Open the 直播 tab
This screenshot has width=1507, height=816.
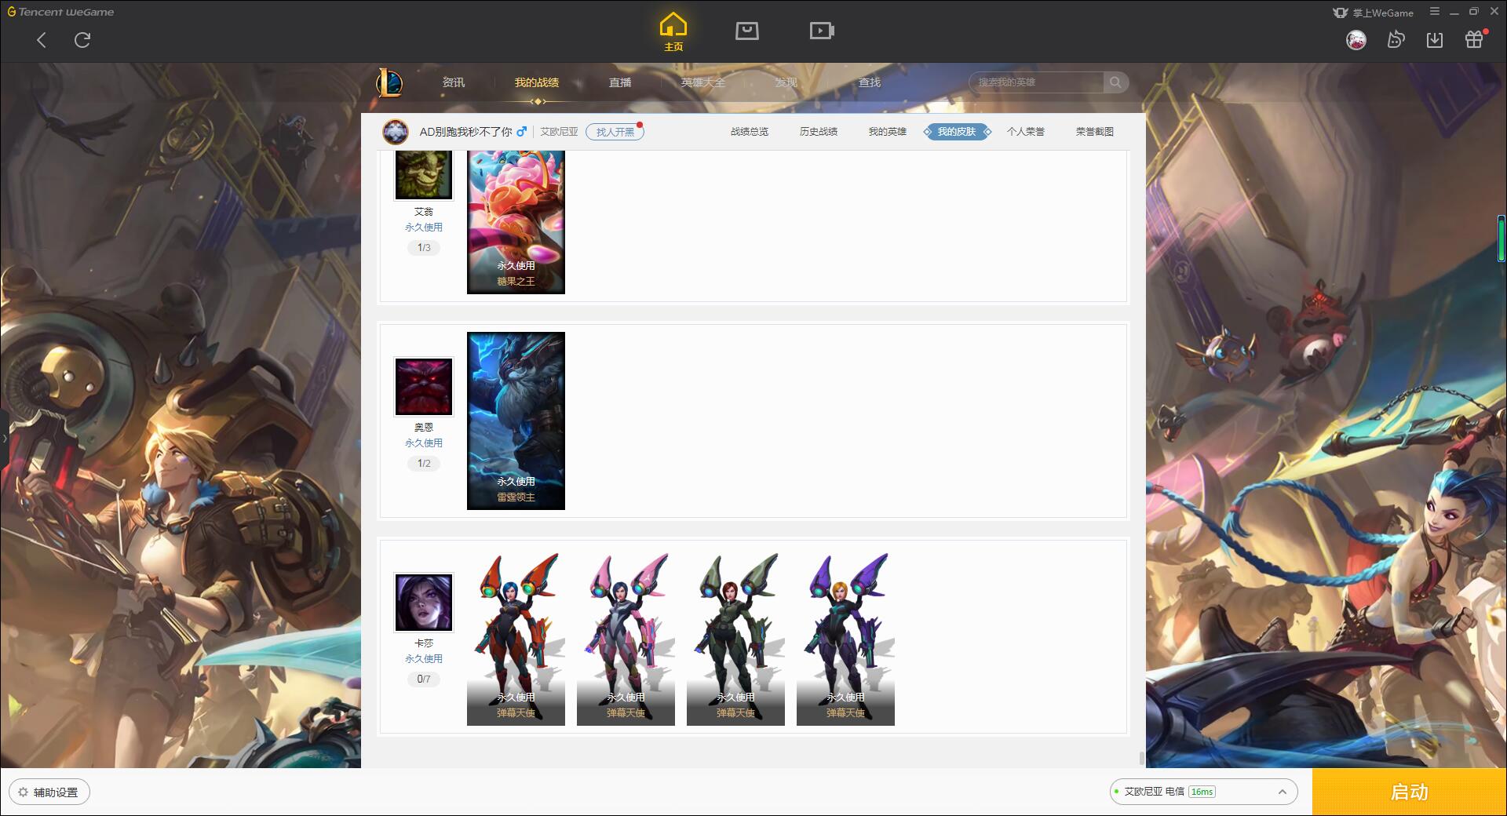click(x=620, y=82)
